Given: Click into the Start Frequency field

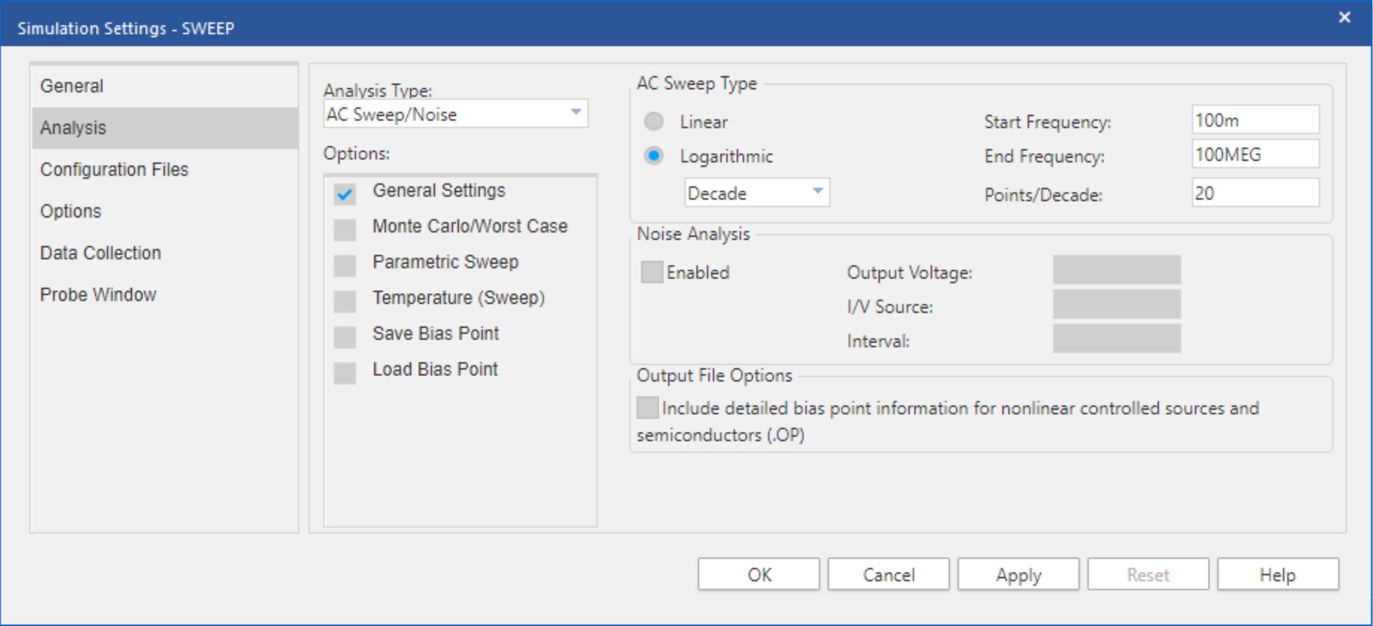Looking at the screenshot, I should [x=1255, y=120].
